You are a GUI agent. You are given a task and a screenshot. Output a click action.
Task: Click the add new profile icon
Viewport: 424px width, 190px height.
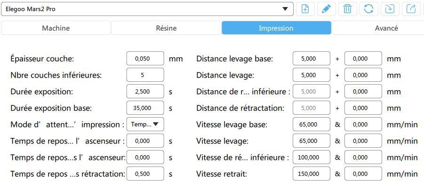305,9
